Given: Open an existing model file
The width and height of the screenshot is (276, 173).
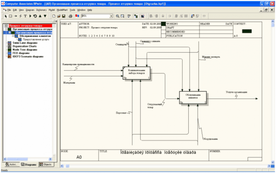Looking at the screenshot, I should click(59, 16).
